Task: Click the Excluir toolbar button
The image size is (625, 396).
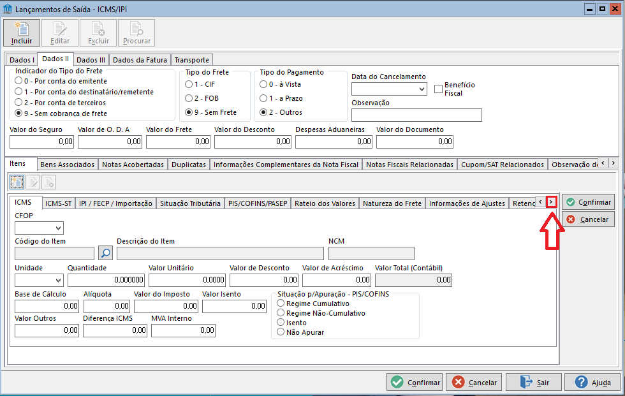Action: click(98, 33)
